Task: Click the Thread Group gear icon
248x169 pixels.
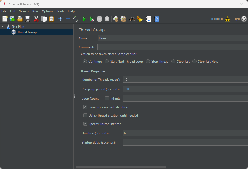Action: (13, 32)
